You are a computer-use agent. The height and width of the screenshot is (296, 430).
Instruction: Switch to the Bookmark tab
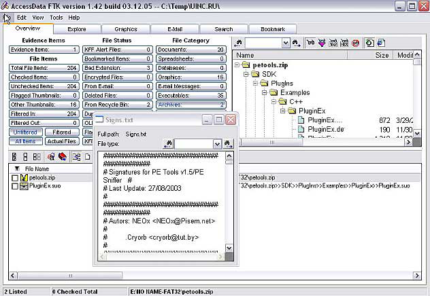click(x=273, y=29)
